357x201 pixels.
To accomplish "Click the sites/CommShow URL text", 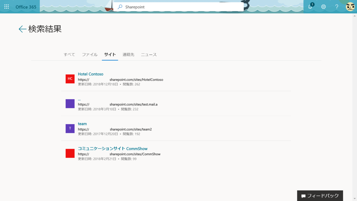I will click(x=119, y=154).
